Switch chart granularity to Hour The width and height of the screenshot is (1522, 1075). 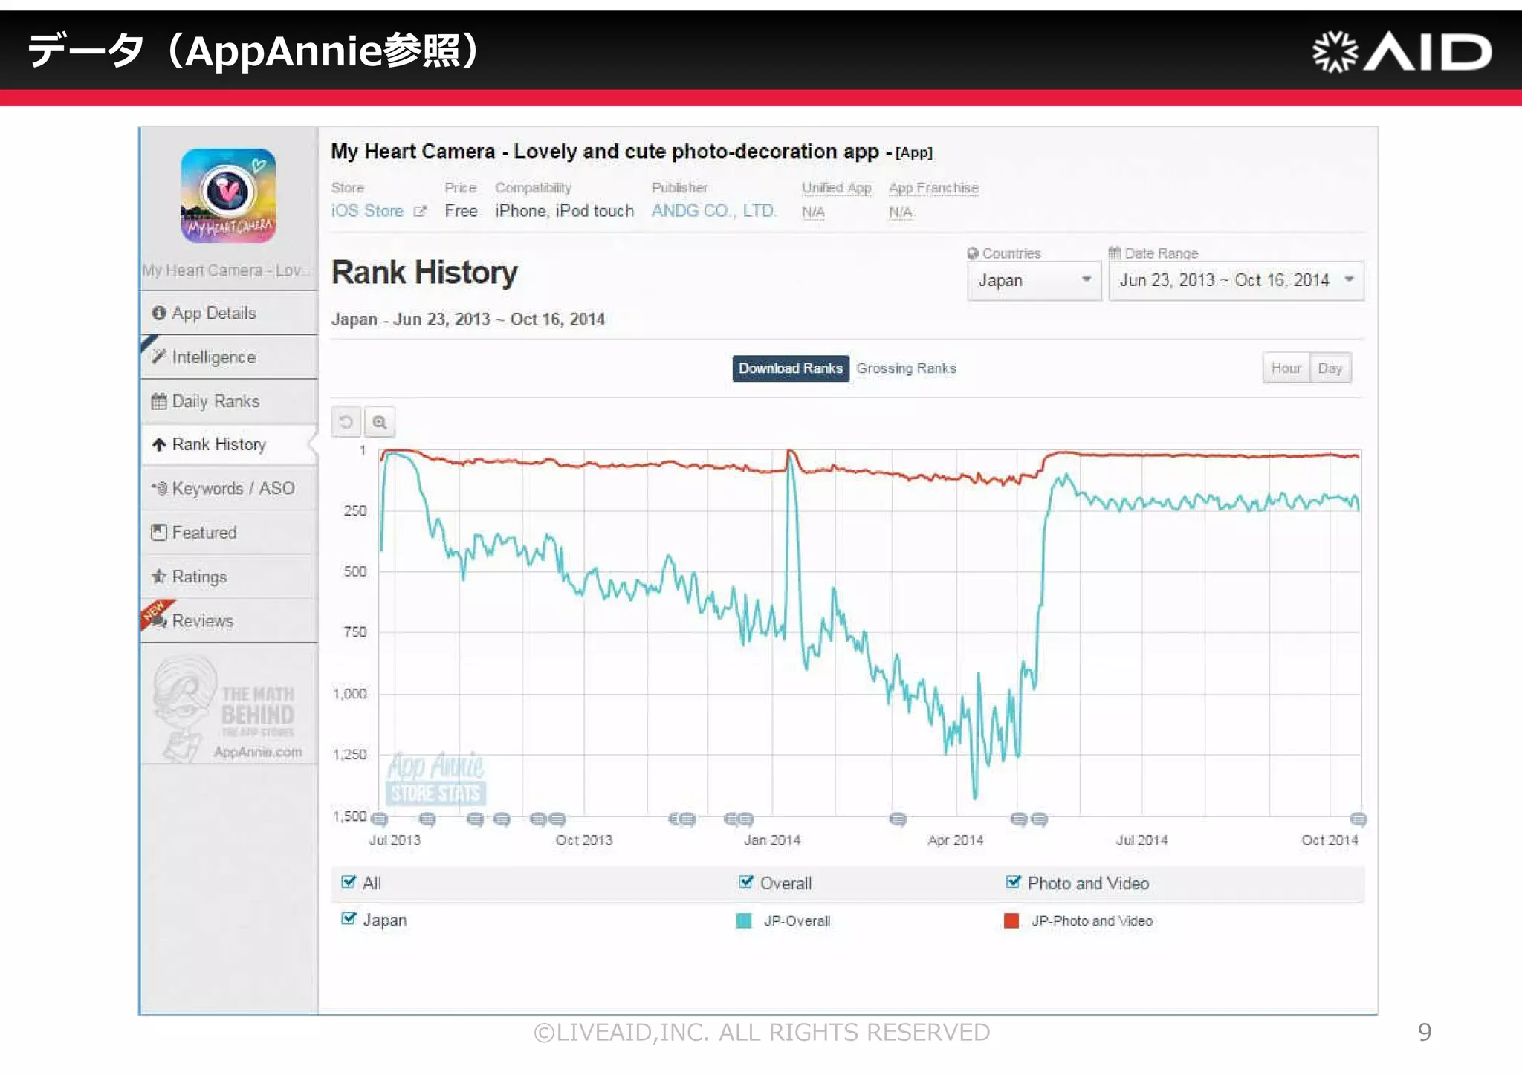1286,368
